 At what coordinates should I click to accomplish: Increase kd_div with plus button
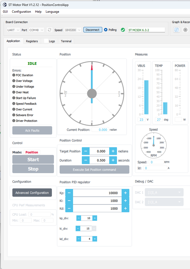coord(95,239)
